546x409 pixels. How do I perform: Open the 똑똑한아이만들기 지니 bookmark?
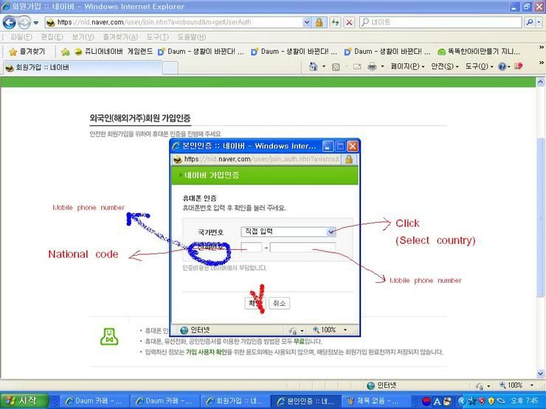click(x=479, y=52)
